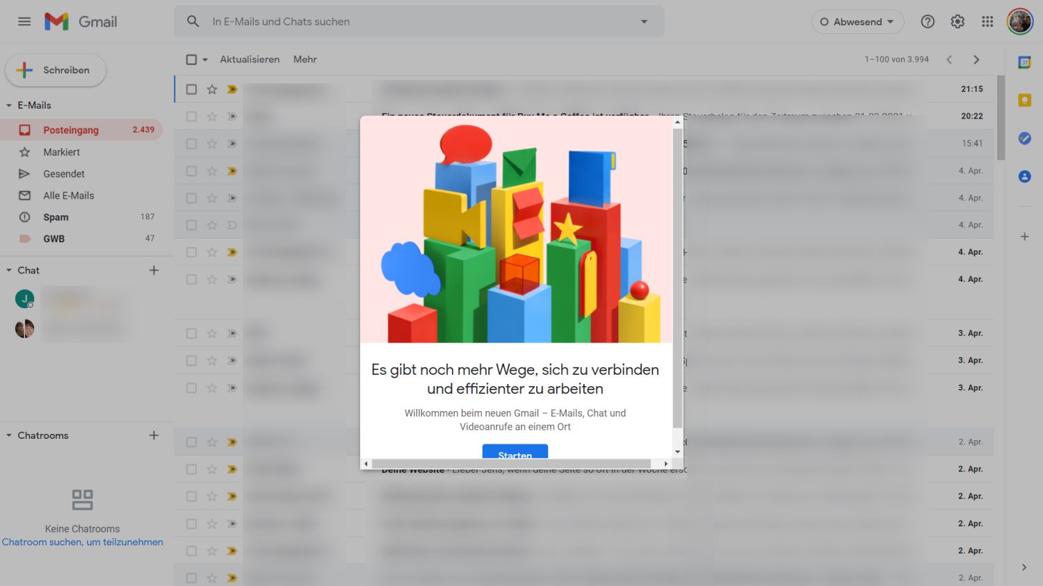
Task: Open the Google apps grid
Action: coord(987,22)
